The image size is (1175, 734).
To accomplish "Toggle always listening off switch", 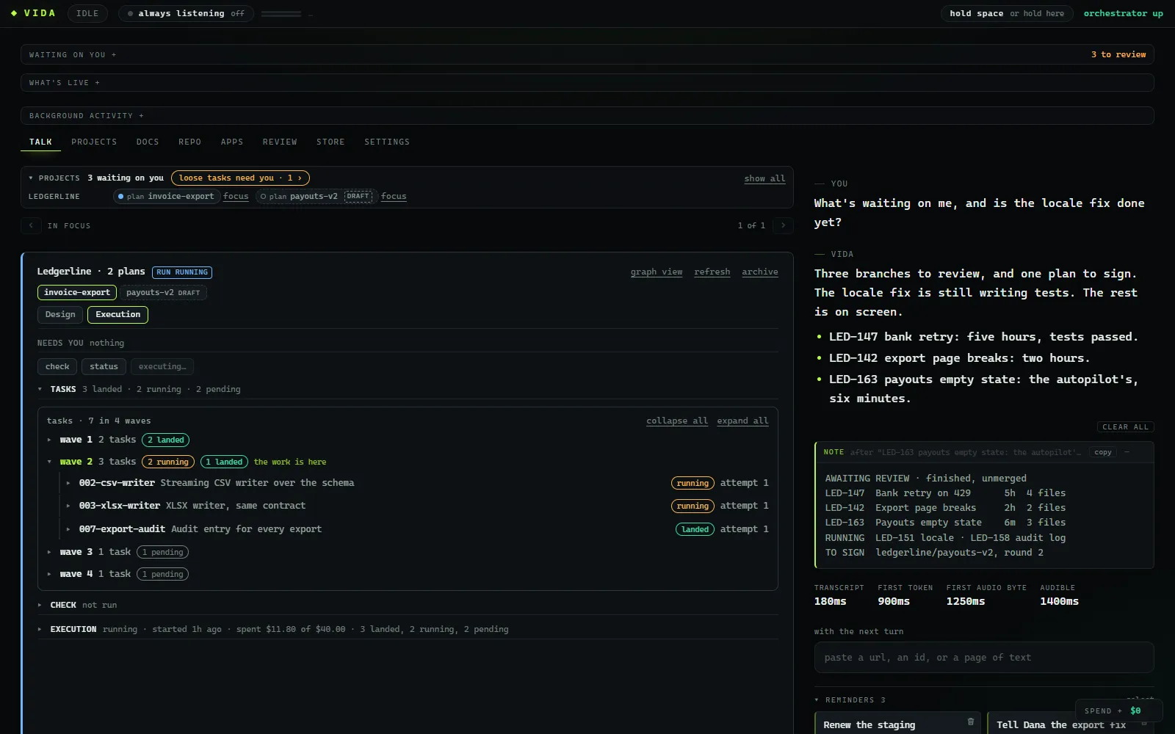I will click(x=187, y=13).
